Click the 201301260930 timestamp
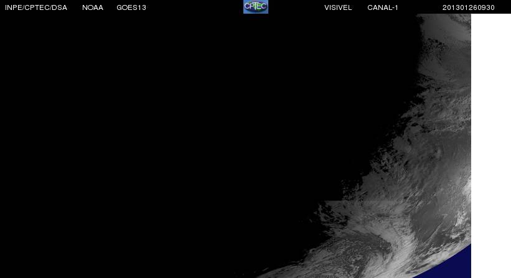Image resolution: width=511 pixels, height=278 pixels. (x=468, y=7)
